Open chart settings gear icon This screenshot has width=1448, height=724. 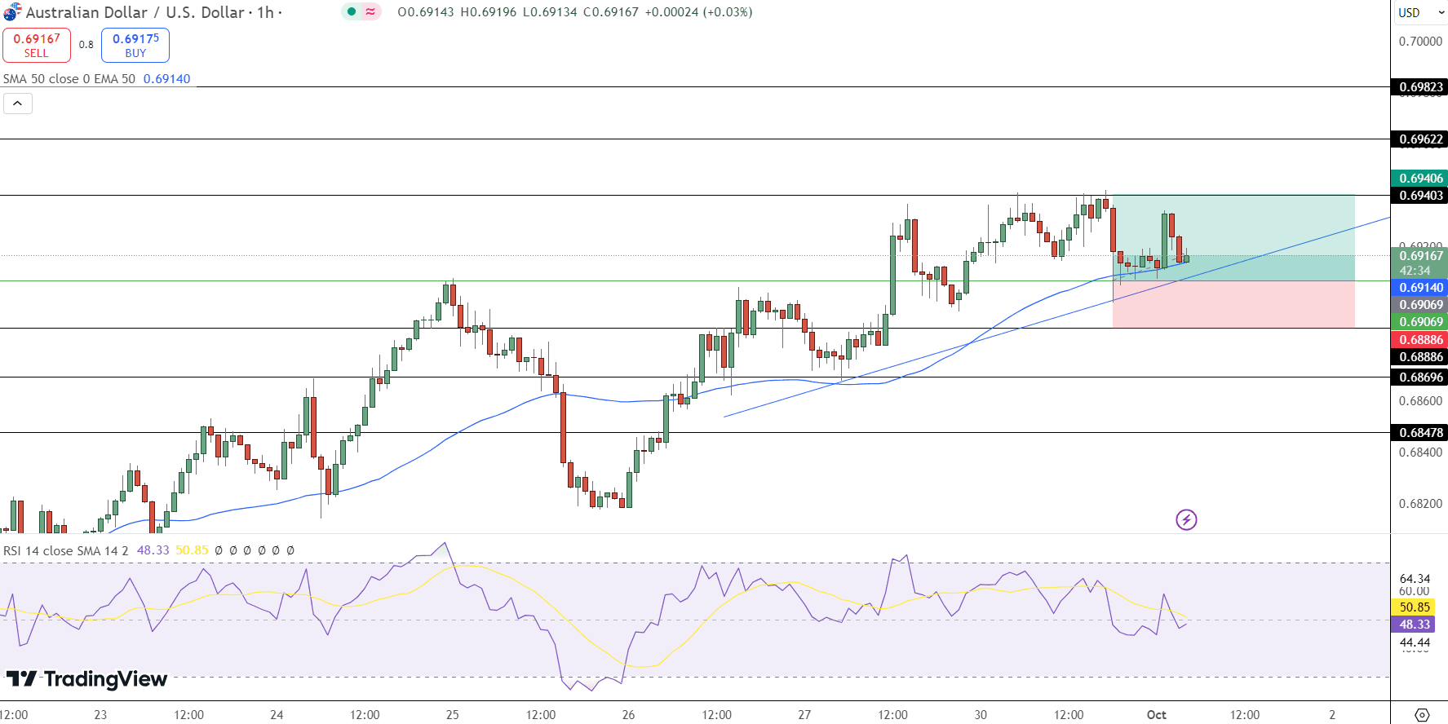[x=1422, y=714]
